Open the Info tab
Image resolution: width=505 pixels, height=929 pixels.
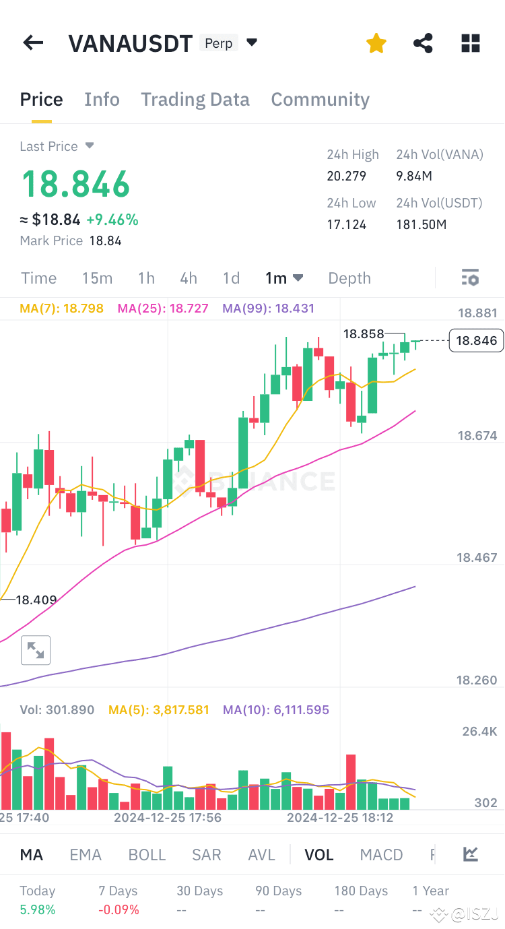[x=102, y=100]
